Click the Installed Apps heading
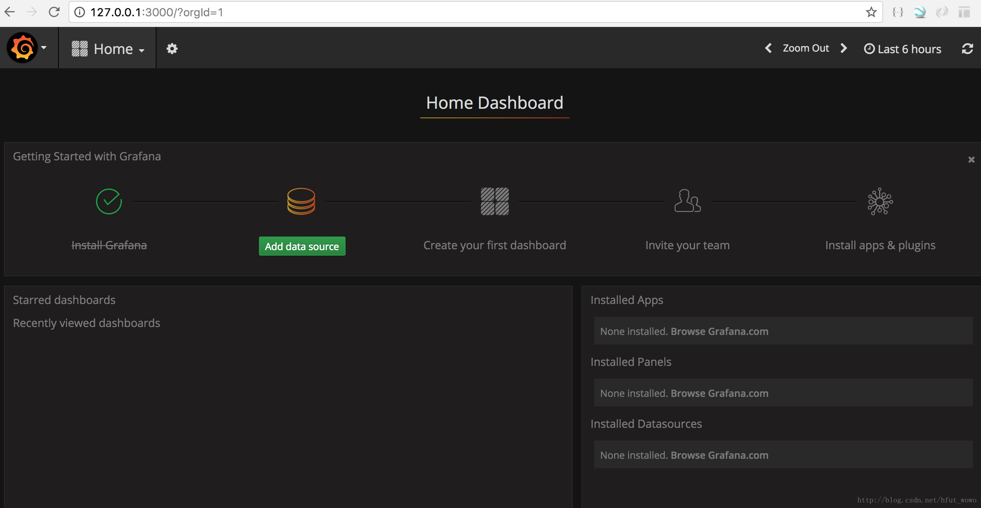This screenshot has width=981, height=508. pos(627,300)
